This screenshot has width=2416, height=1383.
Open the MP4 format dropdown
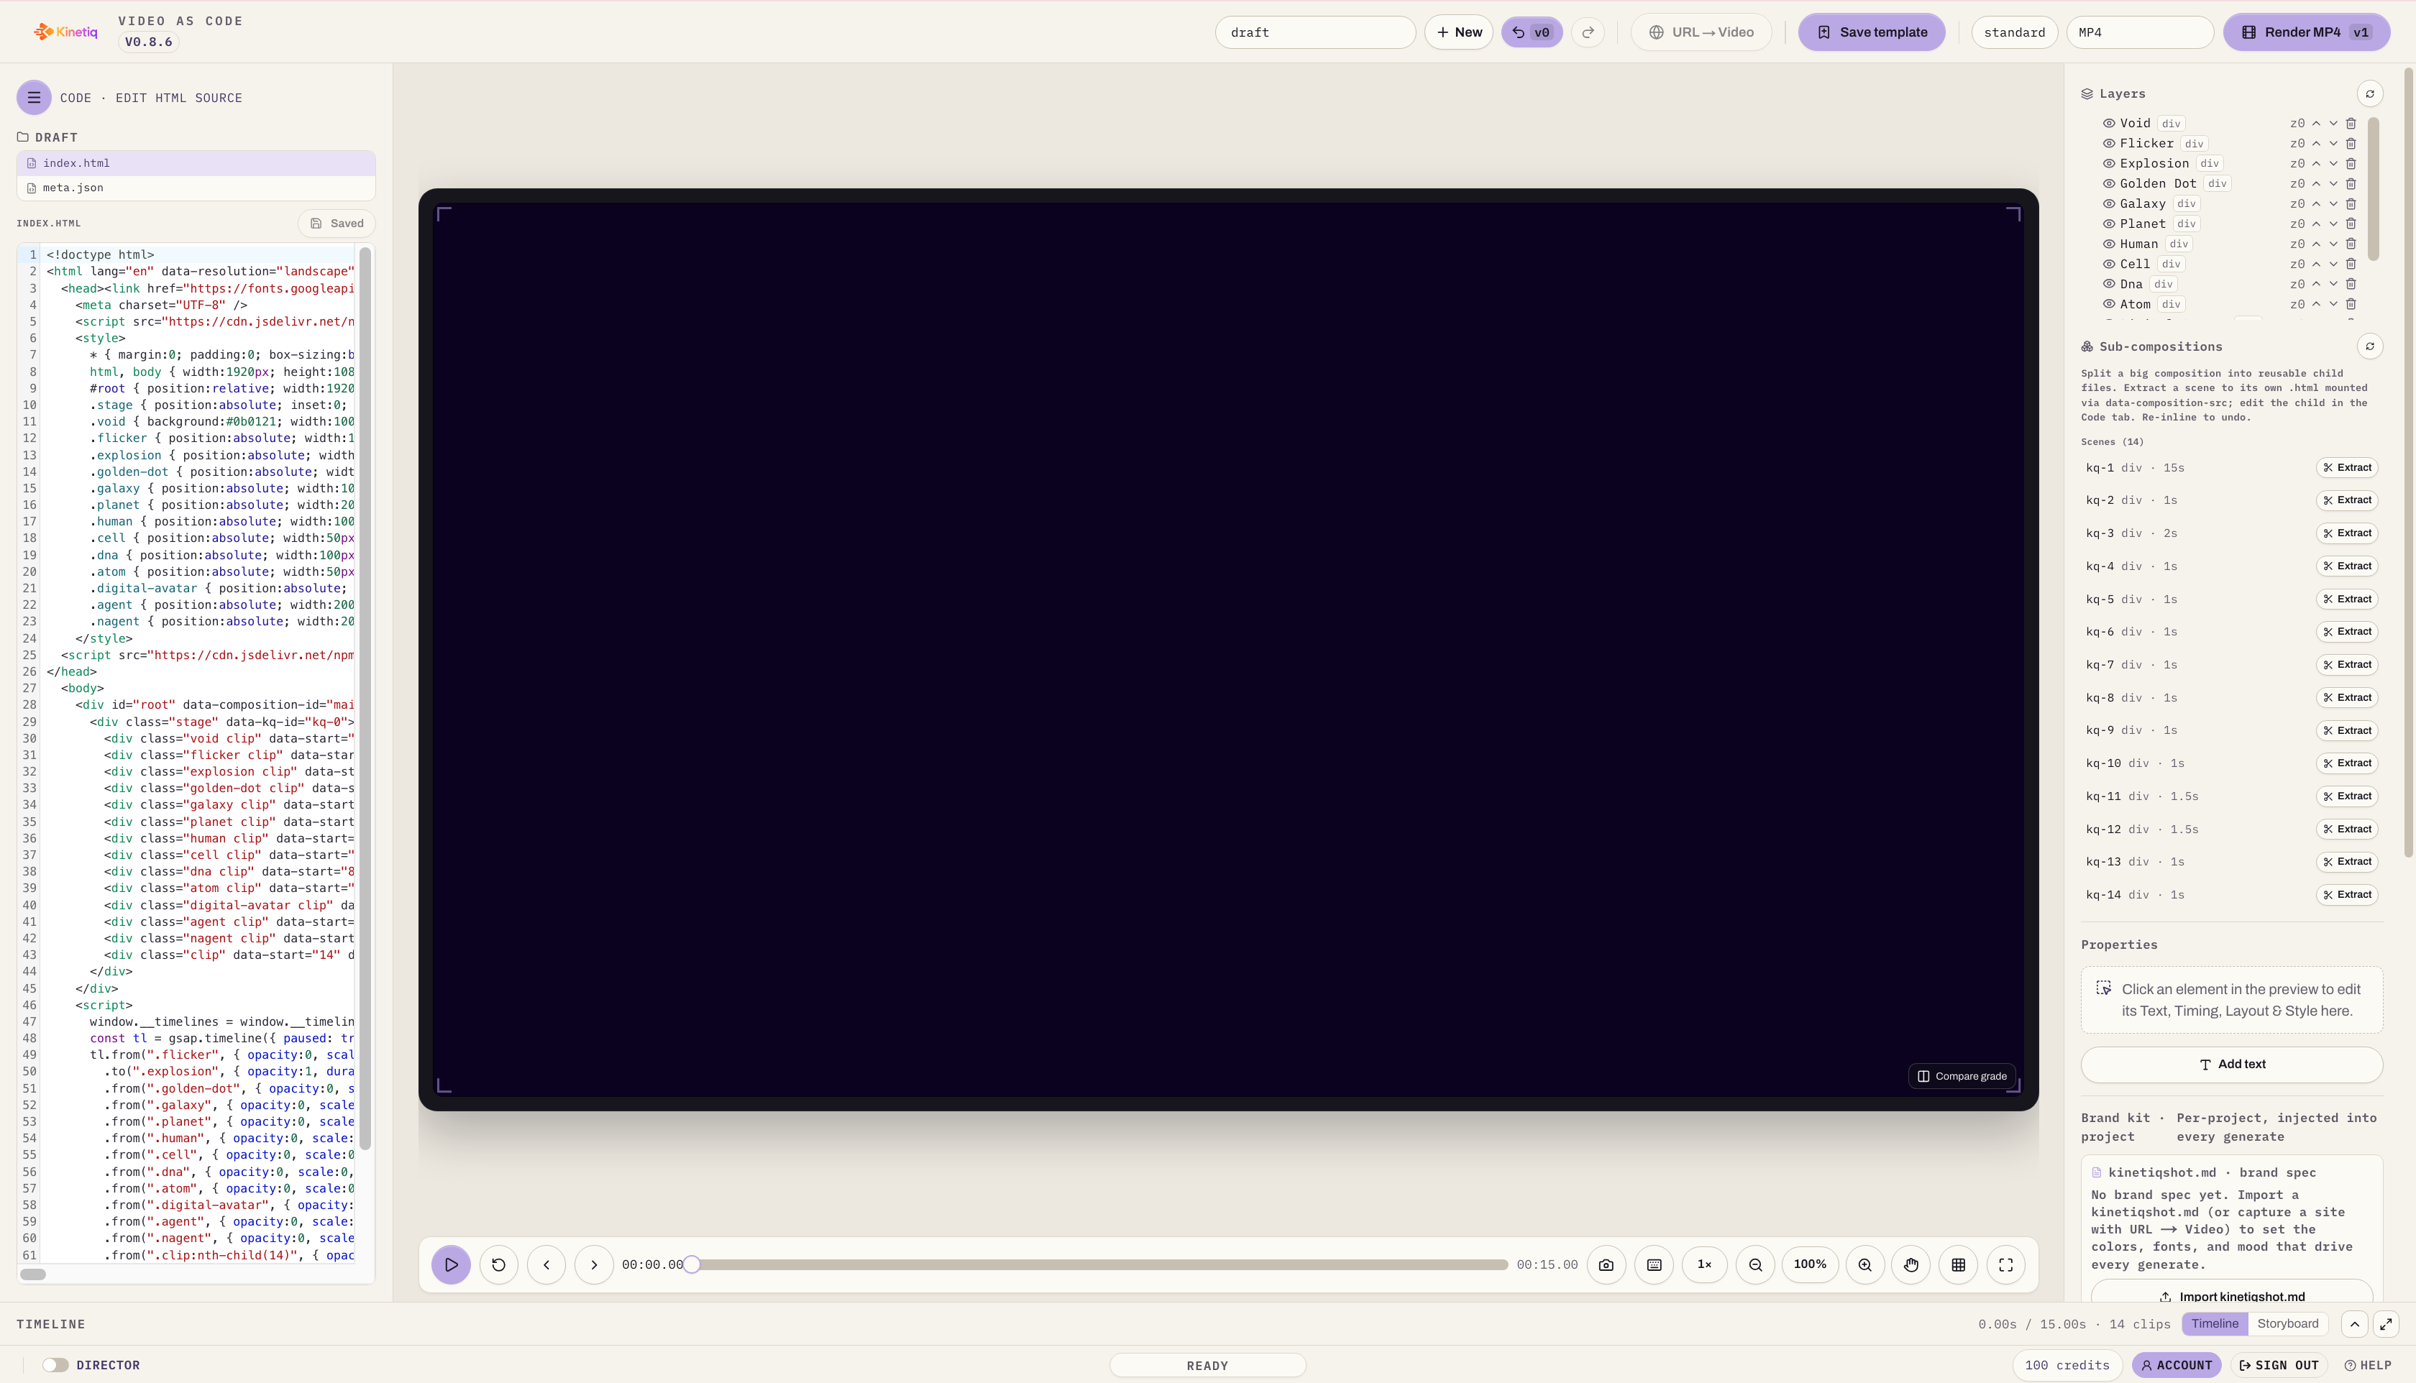[2140, 32]
